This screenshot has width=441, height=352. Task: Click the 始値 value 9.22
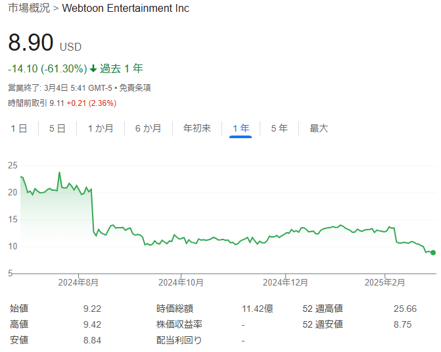[92, 309]
